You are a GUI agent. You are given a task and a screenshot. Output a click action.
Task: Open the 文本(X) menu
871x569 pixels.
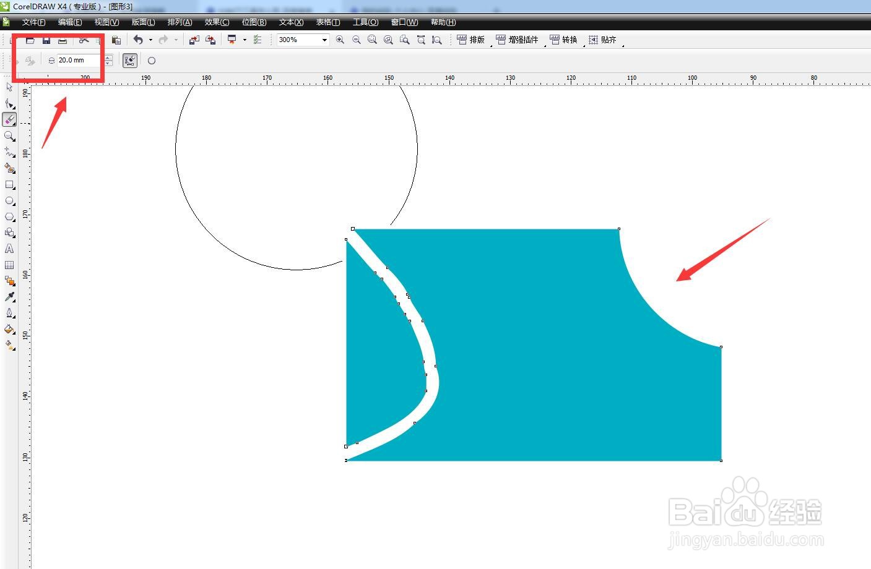(x=291, y=22)
